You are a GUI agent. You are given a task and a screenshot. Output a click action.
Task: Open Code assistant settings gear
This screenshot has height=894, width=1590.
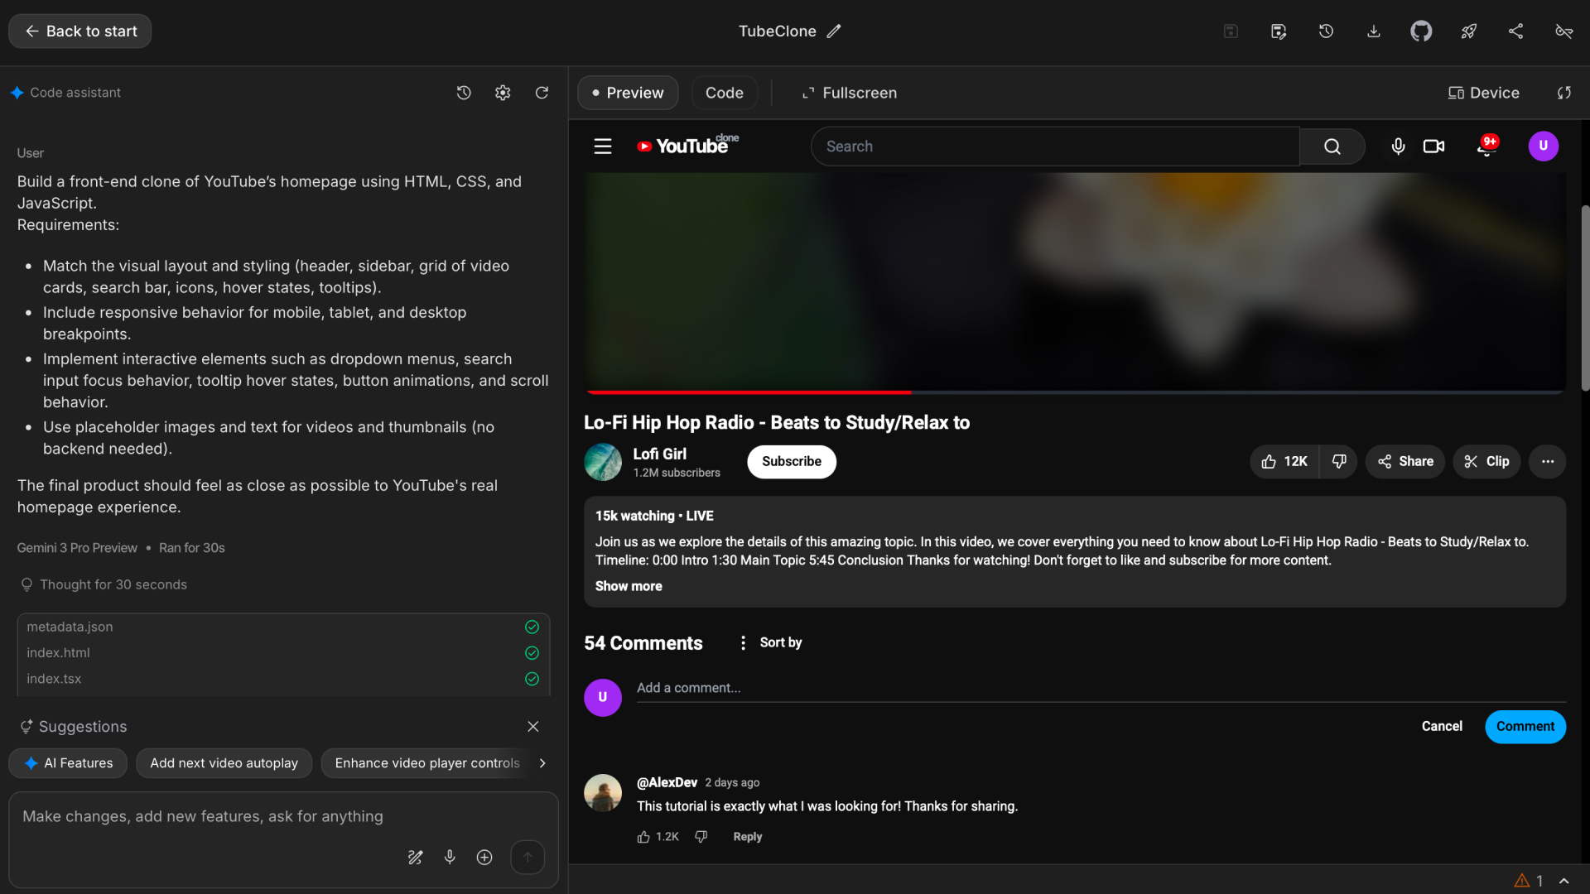click(x=502, y=93)
